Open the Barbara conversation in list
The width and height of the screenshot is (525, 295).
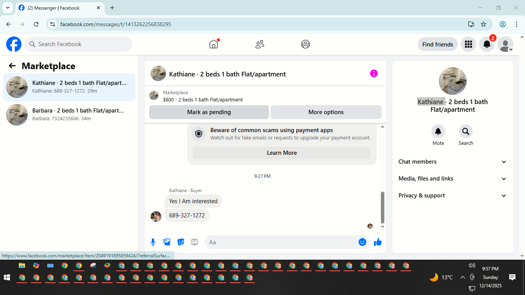coord(69,115)
